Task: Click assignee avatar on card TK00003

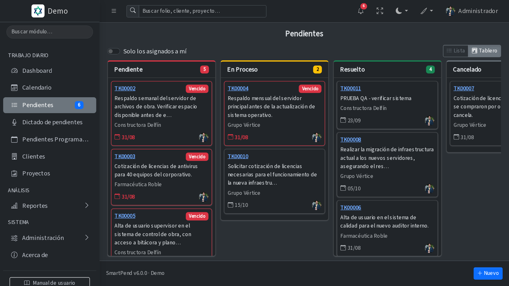Action: point(204,197)
